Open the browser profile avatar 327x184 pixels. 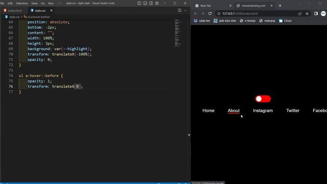(323, 14)
